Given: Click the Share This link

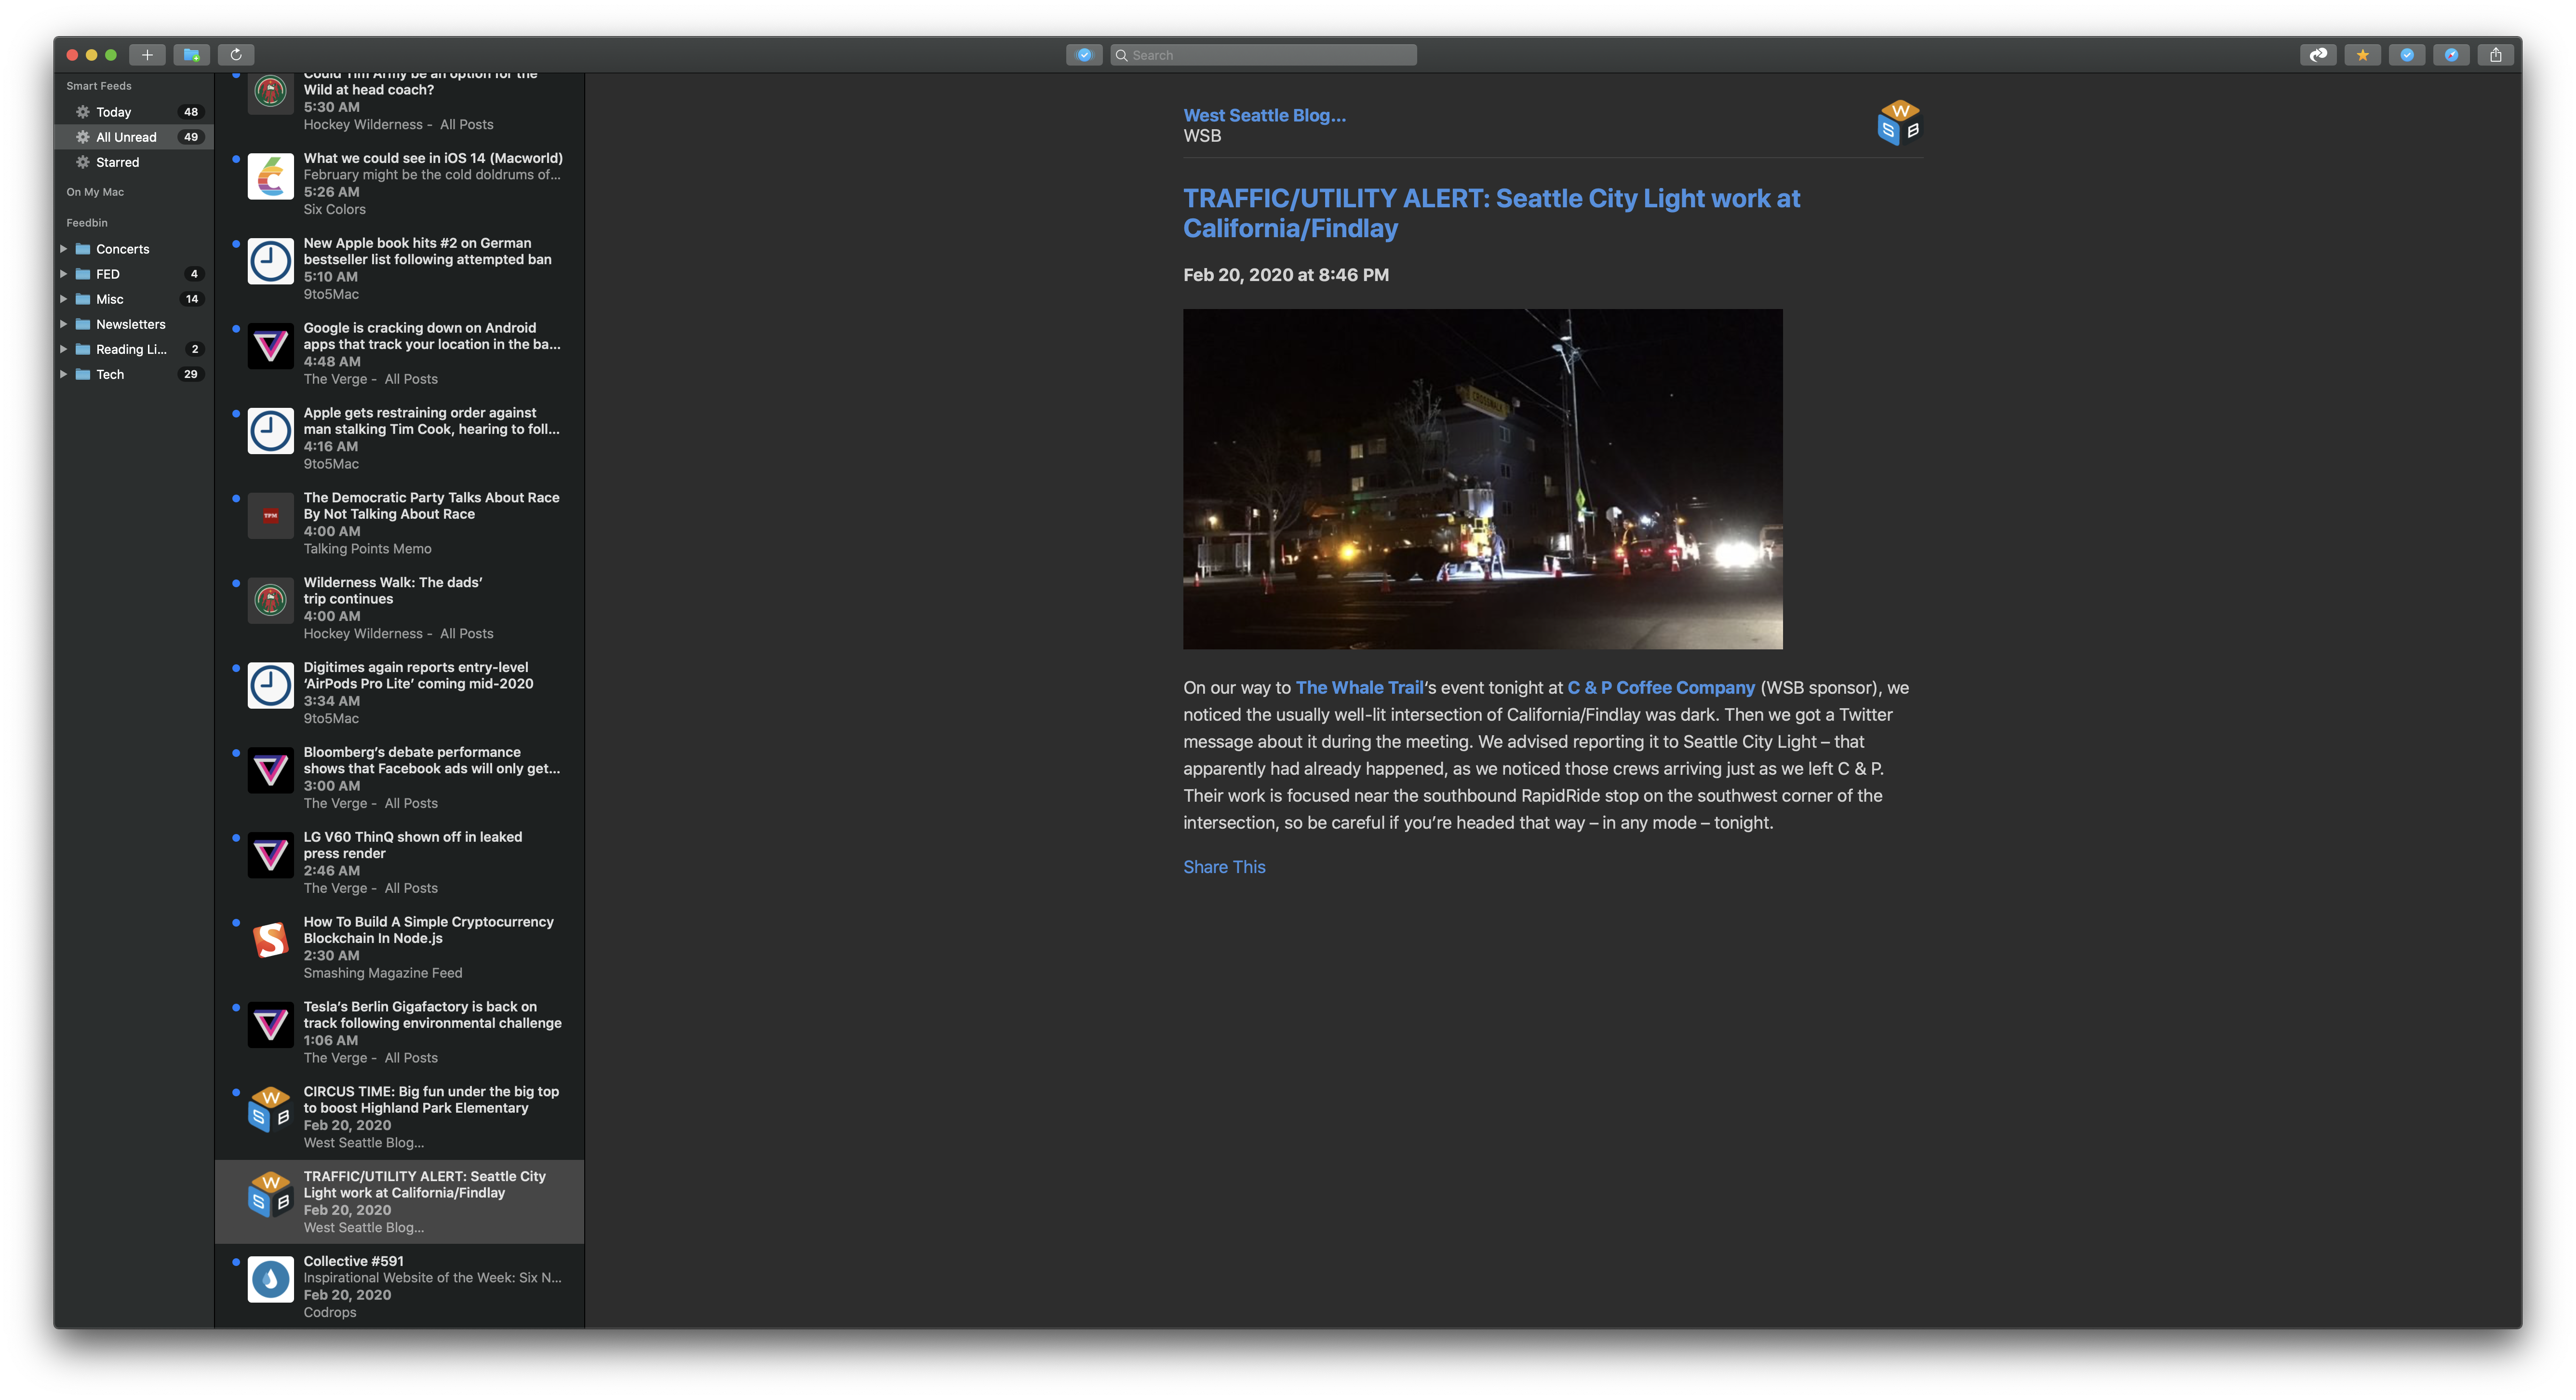Looking at the screenshot, I should (1224, 867).
